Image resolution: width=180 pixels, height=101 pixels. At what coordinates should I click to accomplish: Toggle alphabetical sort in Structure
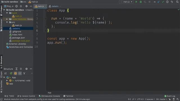[6, 73]
